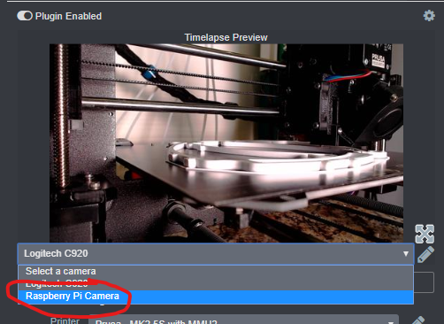Open the Printer profile dropdown
This screenshot has width=444, height=324.
pos(244,320)
